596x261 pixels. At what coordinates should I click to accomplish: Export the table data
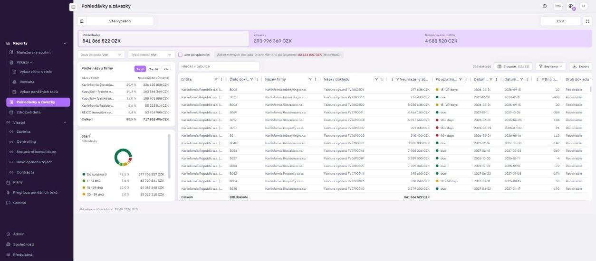(x=580, y=66)
